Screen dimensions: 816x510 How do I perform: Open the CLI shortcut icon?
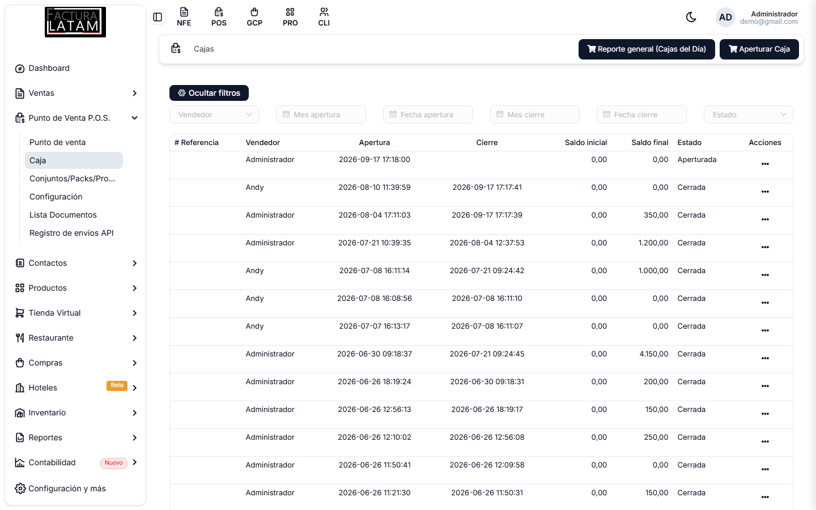[324, 17]
